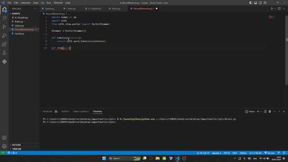
Task: Open the File menu
Action: coord(9,3)
